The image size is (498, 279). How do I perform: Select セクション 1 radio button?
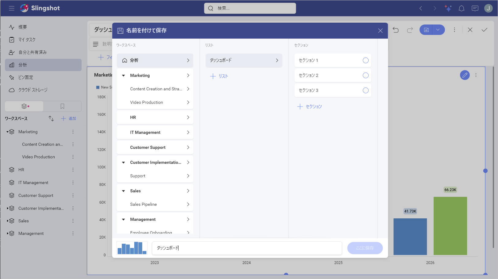[x=366, y=60]
